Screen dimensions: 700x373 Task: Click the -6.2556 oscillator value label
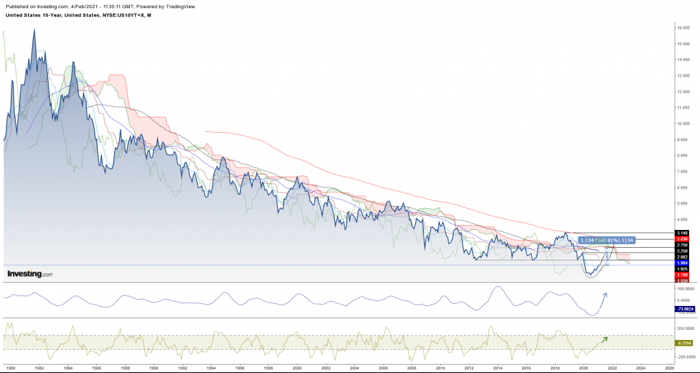[684, 343]
